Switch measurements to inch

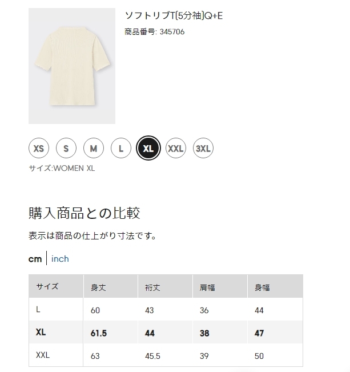60,259
